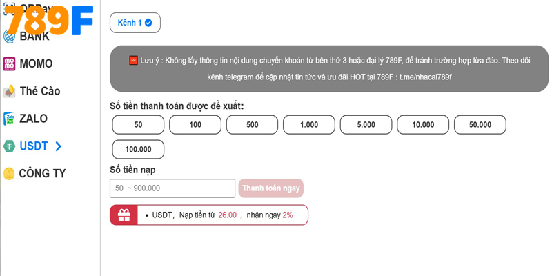The width and height of the screenshot is (552, 276).
Task: Click the 789F logo
Action: (x=48, y=21)
